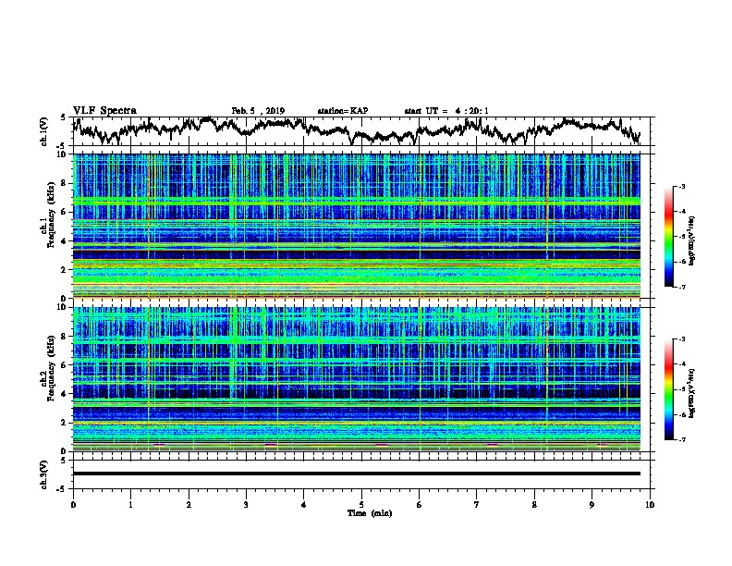732x566 pixels.
Task: Click the "ch.1 Frequency (kHz)" axis label
Action: pyautogui.click(x=47, y=215)
